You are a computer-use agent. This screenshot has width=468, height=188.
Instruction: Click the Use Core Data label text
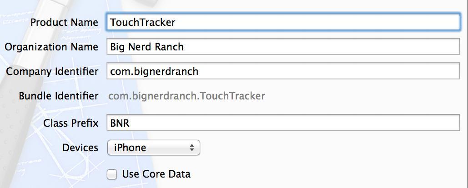point(156,174)
